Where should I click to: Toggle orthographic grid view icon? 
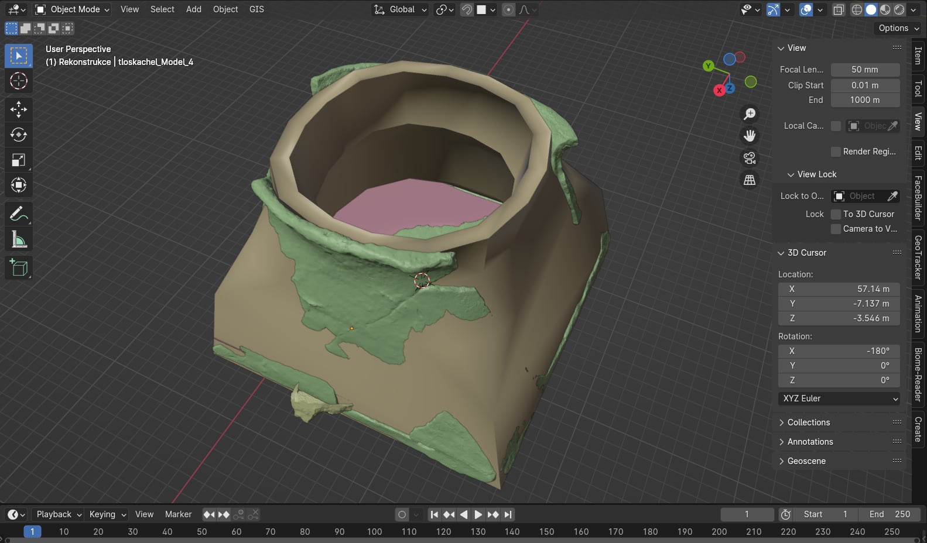[x=750, y=180]
